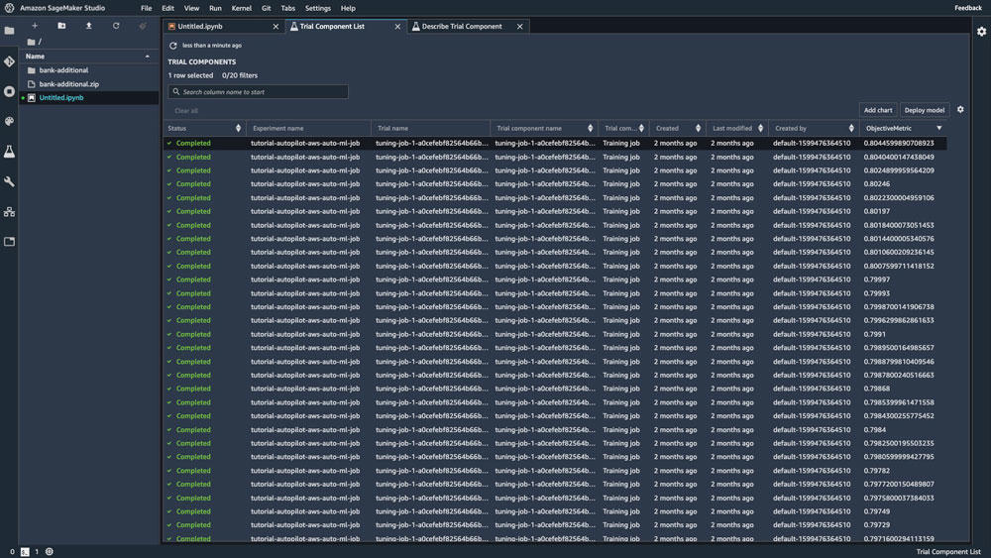Select row with metric 0.80197
The height and width of the screenshot is (558, 991).
(x=555, y=211)
